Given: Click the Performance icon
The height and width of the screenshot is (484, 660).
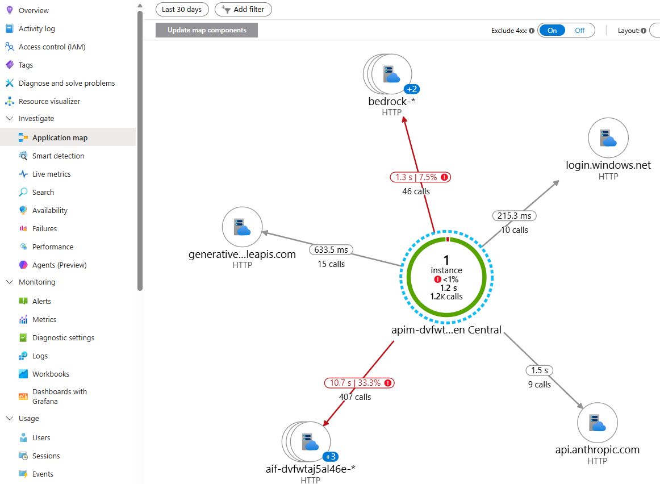Looking at the screenshot, I should click(23, 247).
